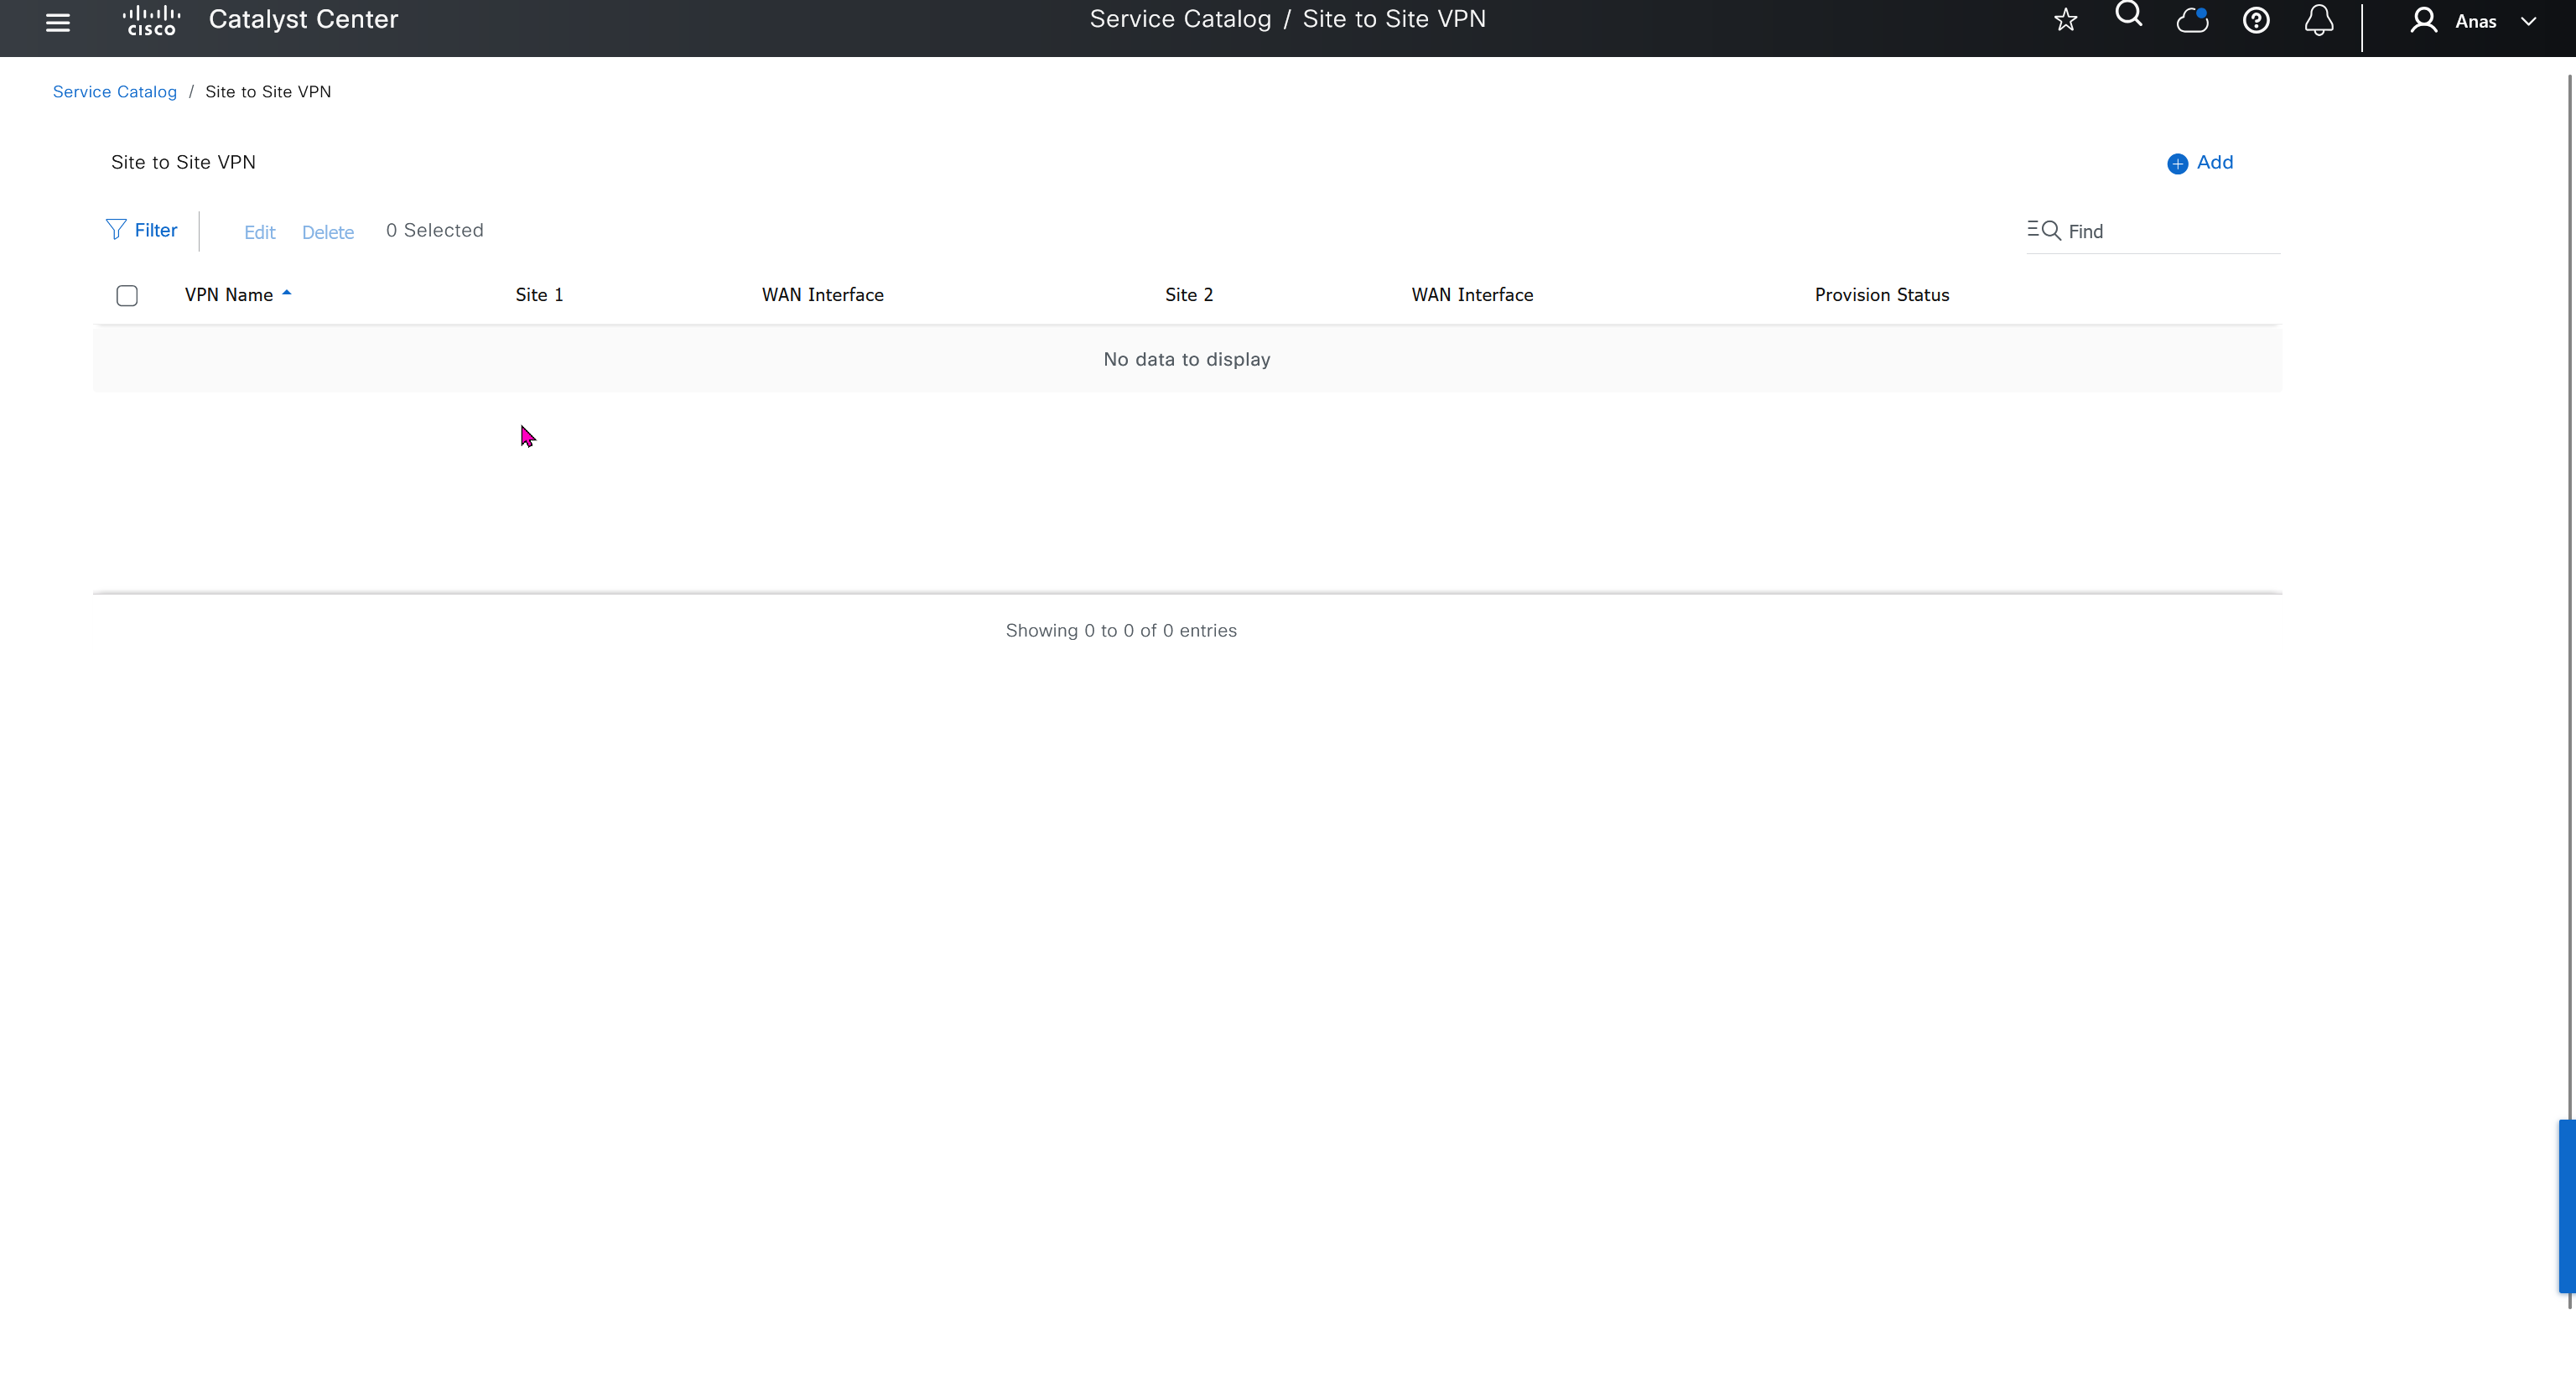2576x1388 pixels.
Task: Click the Find search list icon
Action: pos(2043,230)
